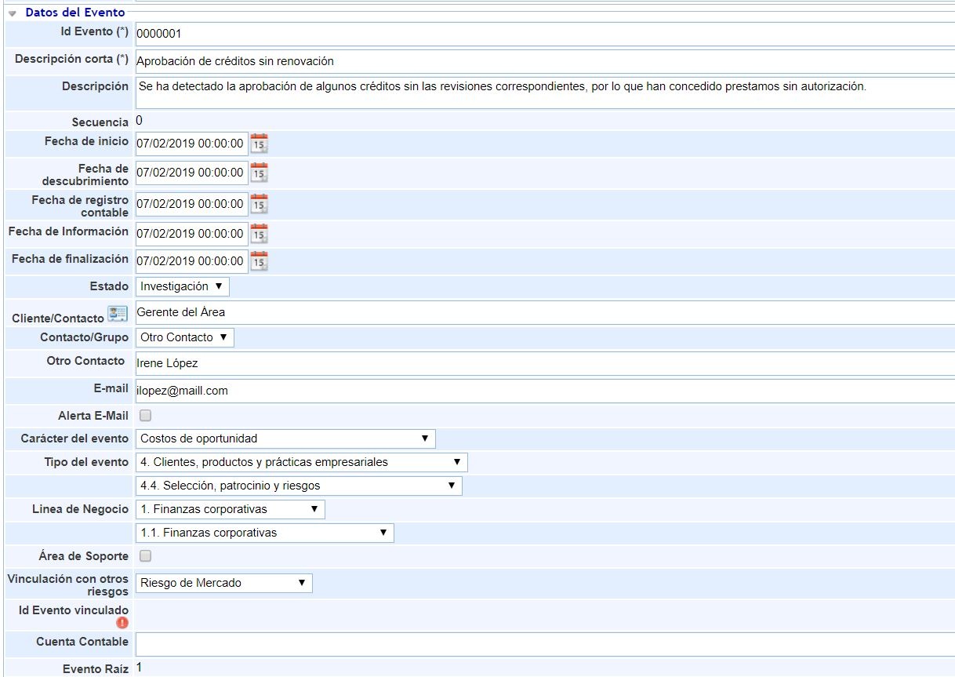Check the Área de Soporte checkbox
The height and width of the screenshot is (677, 955).
click(144, 555)
